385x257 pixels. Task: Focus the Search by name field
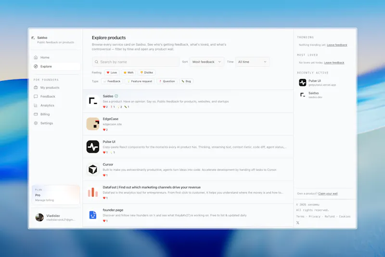tap(136, 62)
